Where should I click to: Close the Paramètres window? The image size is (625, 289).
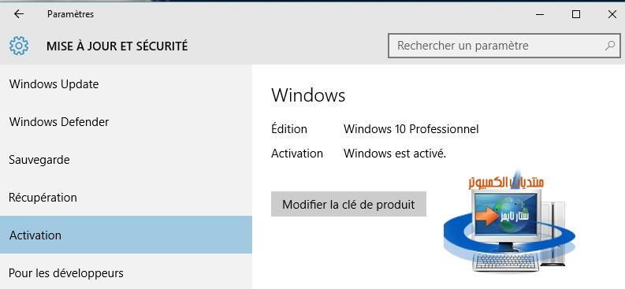coord(612,14)
